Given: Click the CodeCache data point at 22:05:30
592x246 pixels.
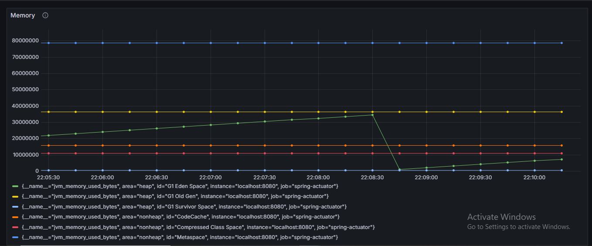Looking at the screenshot, I should click(x=48, y=145).
